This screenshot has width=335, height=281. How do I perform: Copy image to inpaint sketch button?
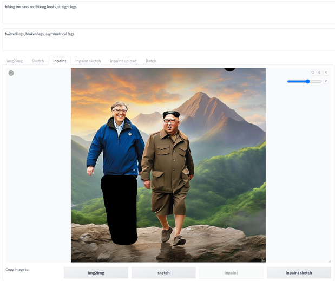click(299, 273)
